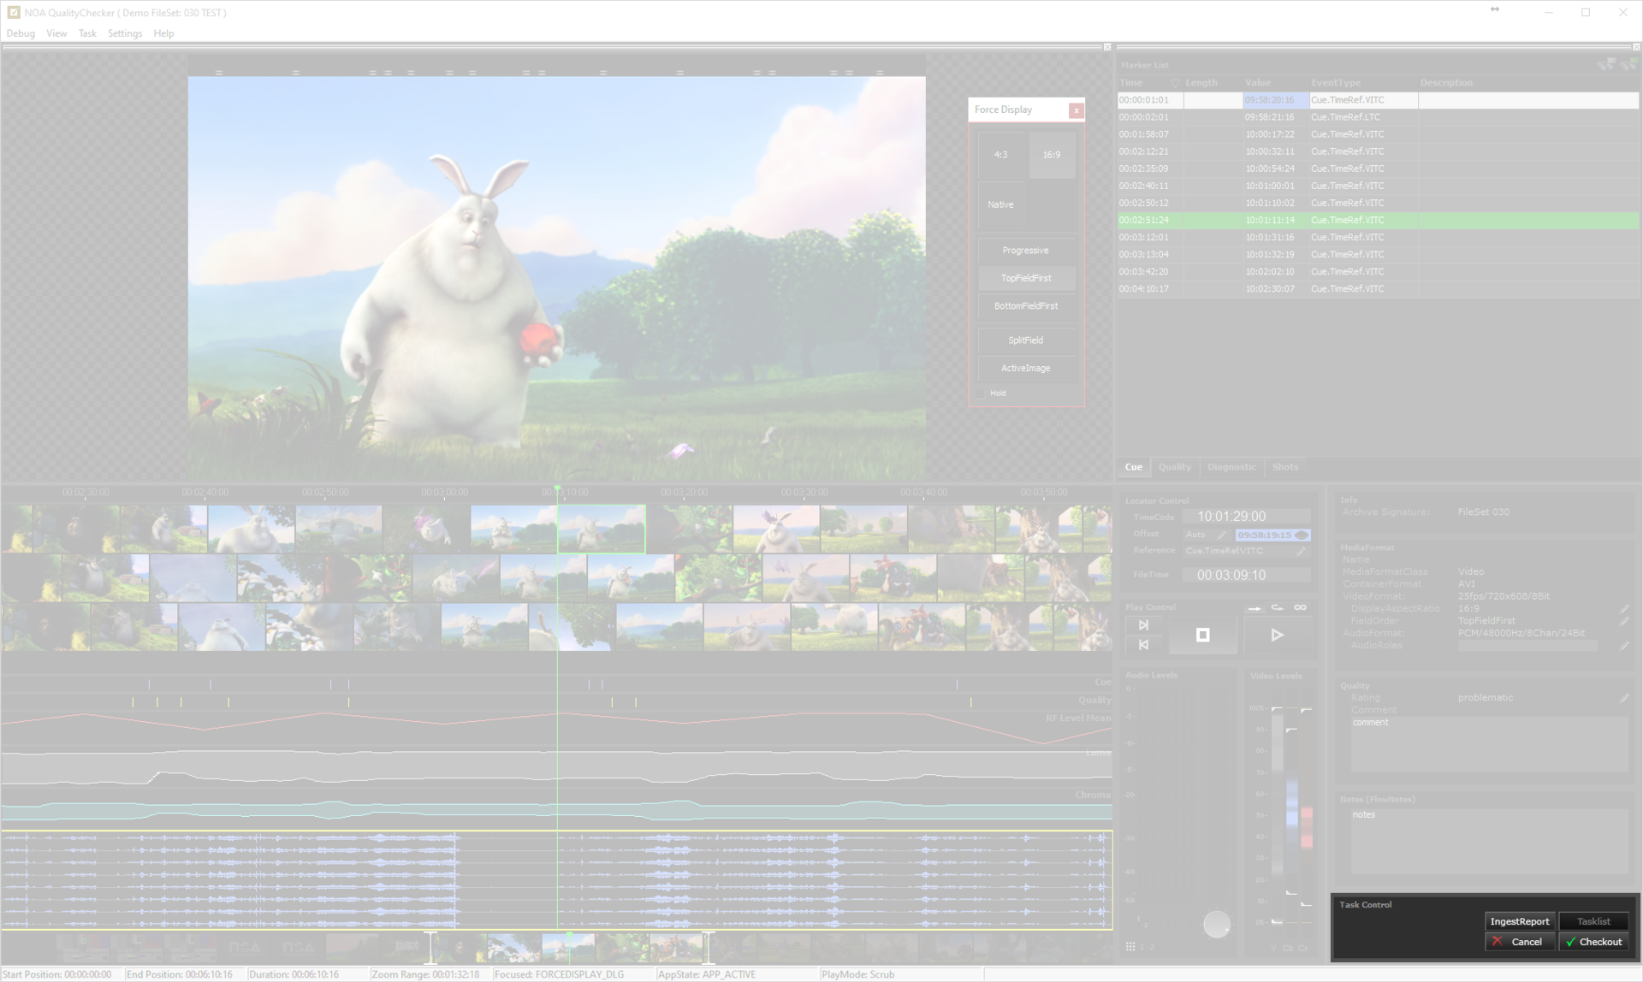Image resolution: width=1643 pixels, height=982 pixels.
Task: Click eraser icon in offset field
Action: 1302,535
